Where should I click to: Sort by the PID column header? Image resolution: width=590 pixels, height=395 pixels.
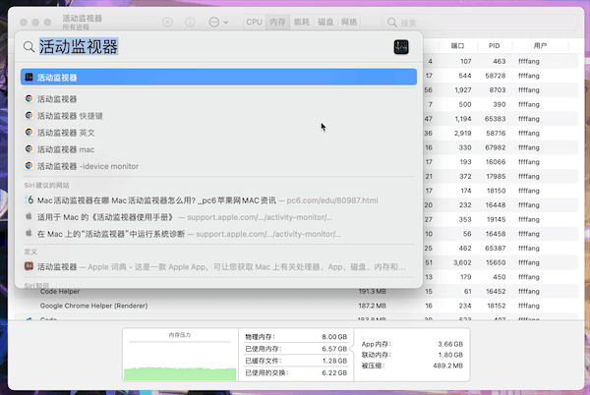tap(494, 46)
